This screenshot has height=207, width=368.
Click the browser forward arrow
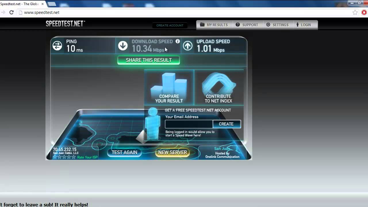pos(3,12)
